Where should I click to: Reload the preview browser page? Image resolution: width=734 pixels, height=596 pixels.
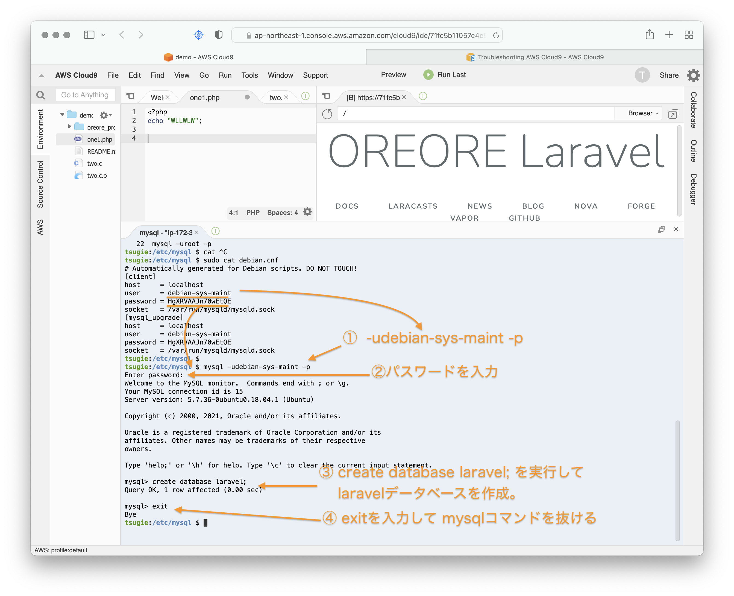pyautogui.click(x=327, y=114)
